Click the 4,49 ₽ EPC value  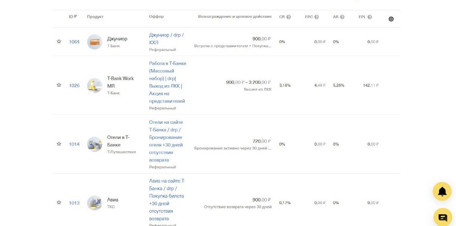tap(320, 85)
